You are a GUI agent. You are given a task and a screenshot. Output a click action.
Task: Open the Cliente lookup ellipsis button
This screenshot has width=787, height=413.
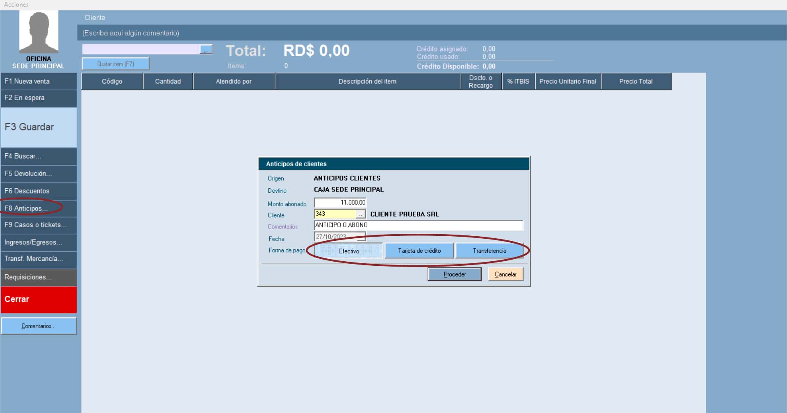click(360, 214)
